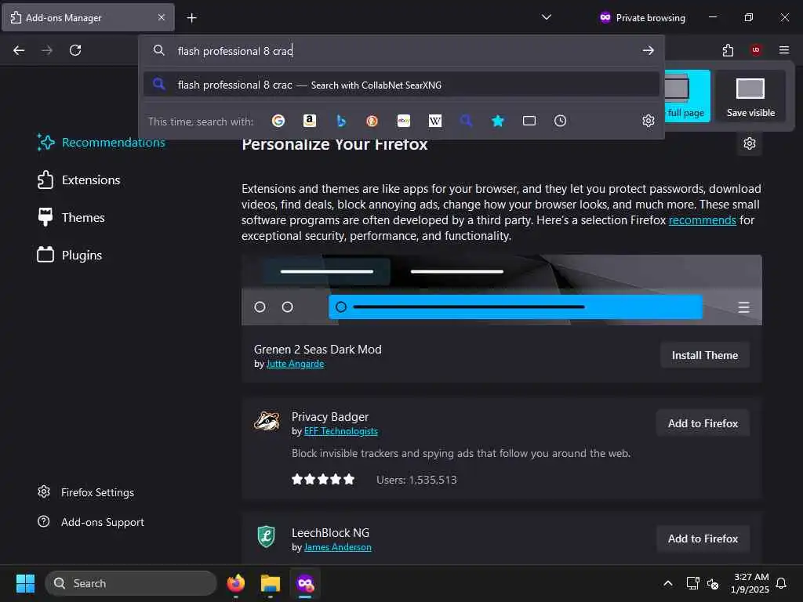Image resolution: width=803 pixels, height=602 pixels.
Task: Open uBlock Origin toolbar icon
Action: (756, 50)
